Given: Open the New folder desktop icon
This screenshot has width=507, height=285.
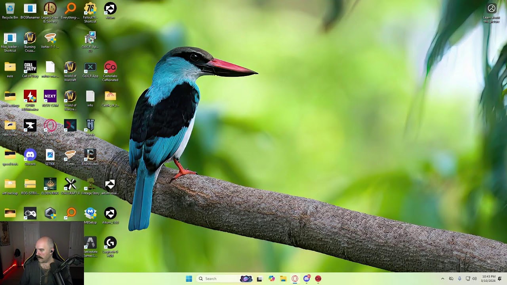Looking at the screenshot, I should point(10,128).
